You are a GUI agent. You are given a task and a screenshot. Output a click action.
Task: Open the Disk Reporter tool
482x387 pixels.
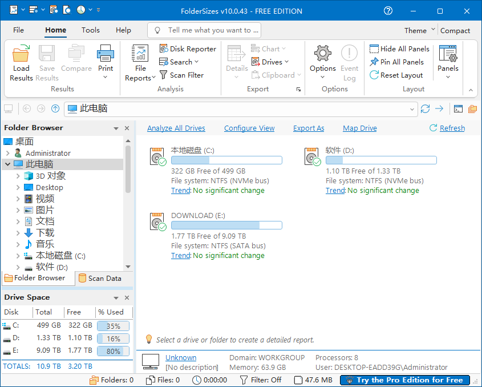coord(188,49)
